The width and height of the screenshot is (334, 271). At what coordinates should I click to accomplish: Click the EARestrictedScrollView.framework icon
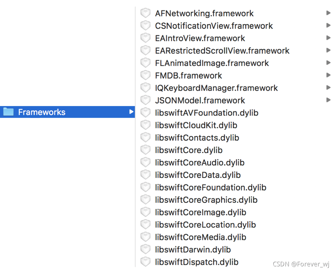(x=145, y=50)
